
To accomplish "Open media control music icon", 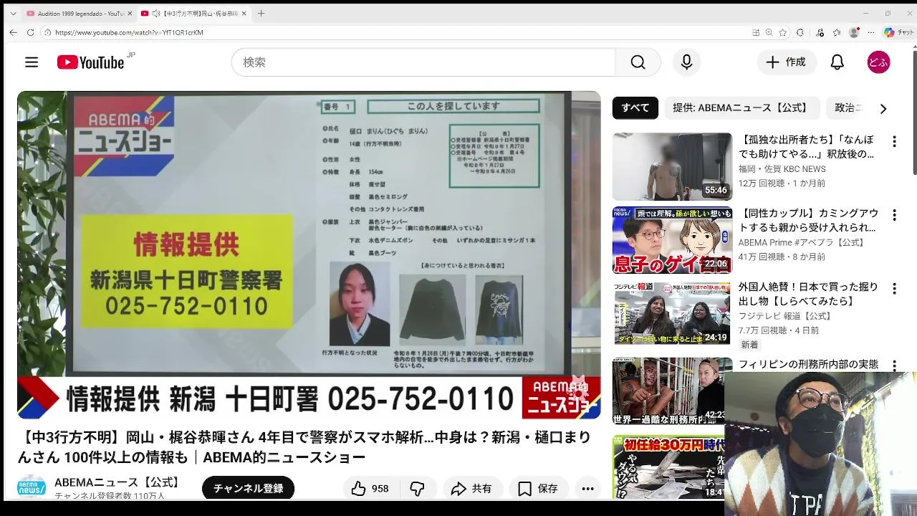I will pyautogui.click(x=820, y=32).
